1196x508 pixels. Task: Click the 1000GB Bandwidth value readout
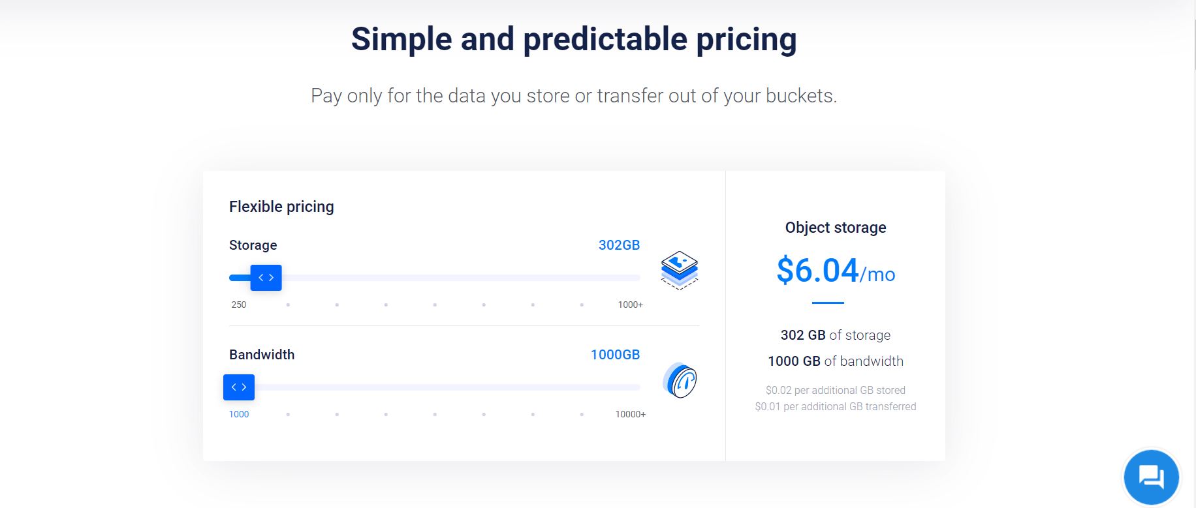(x=615, y=355)
